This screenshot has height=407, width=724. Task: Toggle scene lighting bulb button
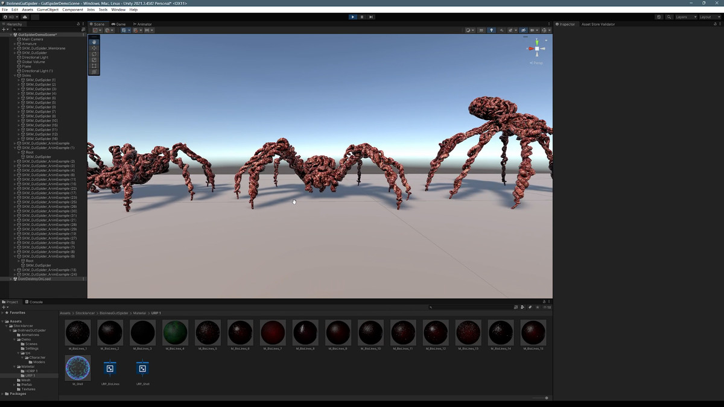click(x=491, y=30)
